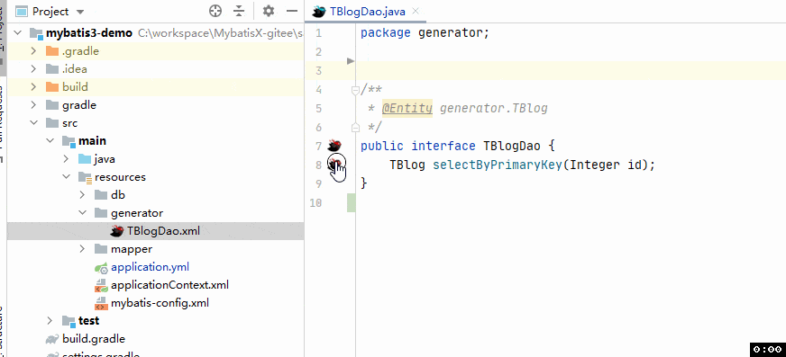Click the MybatisX bird gutter icon on line 7
The image size is (786, 357).
[334, 146]
